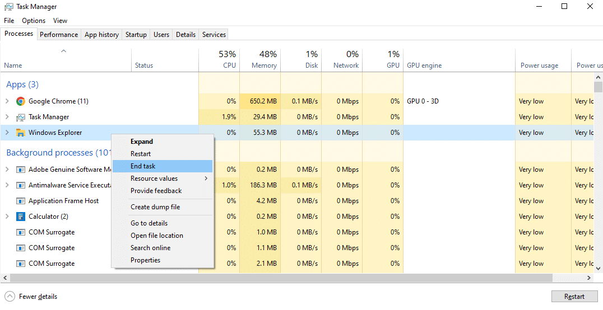The width and height of the screenshot is (603, 310).
Task: Click the Restart button at bottom right
Action: click(574, 297)
